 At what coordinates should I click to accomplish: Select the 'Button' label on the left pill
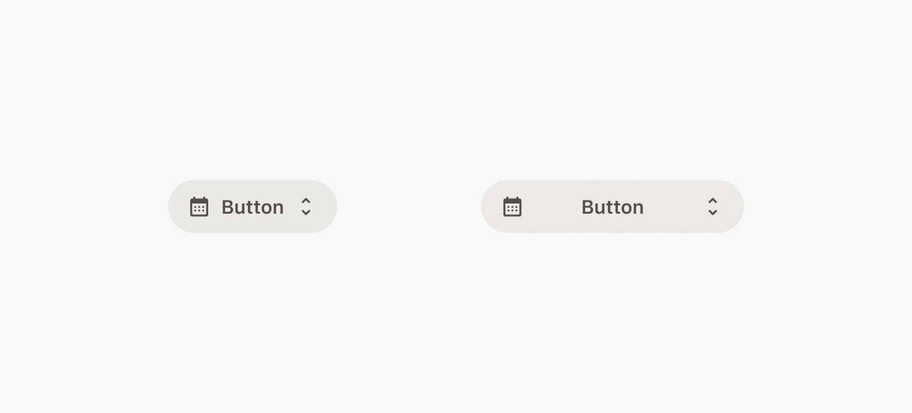pos(253,206)
